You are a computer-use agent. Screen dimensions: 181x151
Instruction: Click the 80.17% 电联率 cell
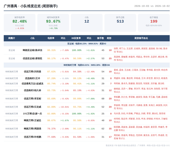(51, 58)
